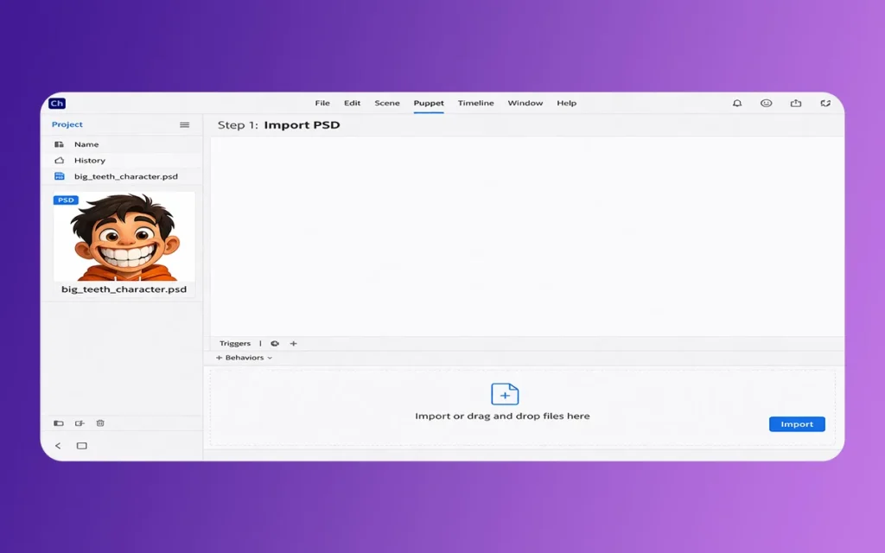Click the History item in Project panel
885x553 pixels.
coord(89,161)
